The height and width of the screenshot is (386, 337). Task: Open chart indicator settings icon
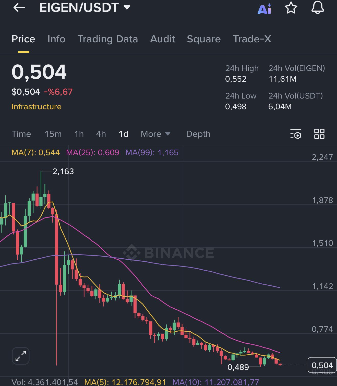296,134
